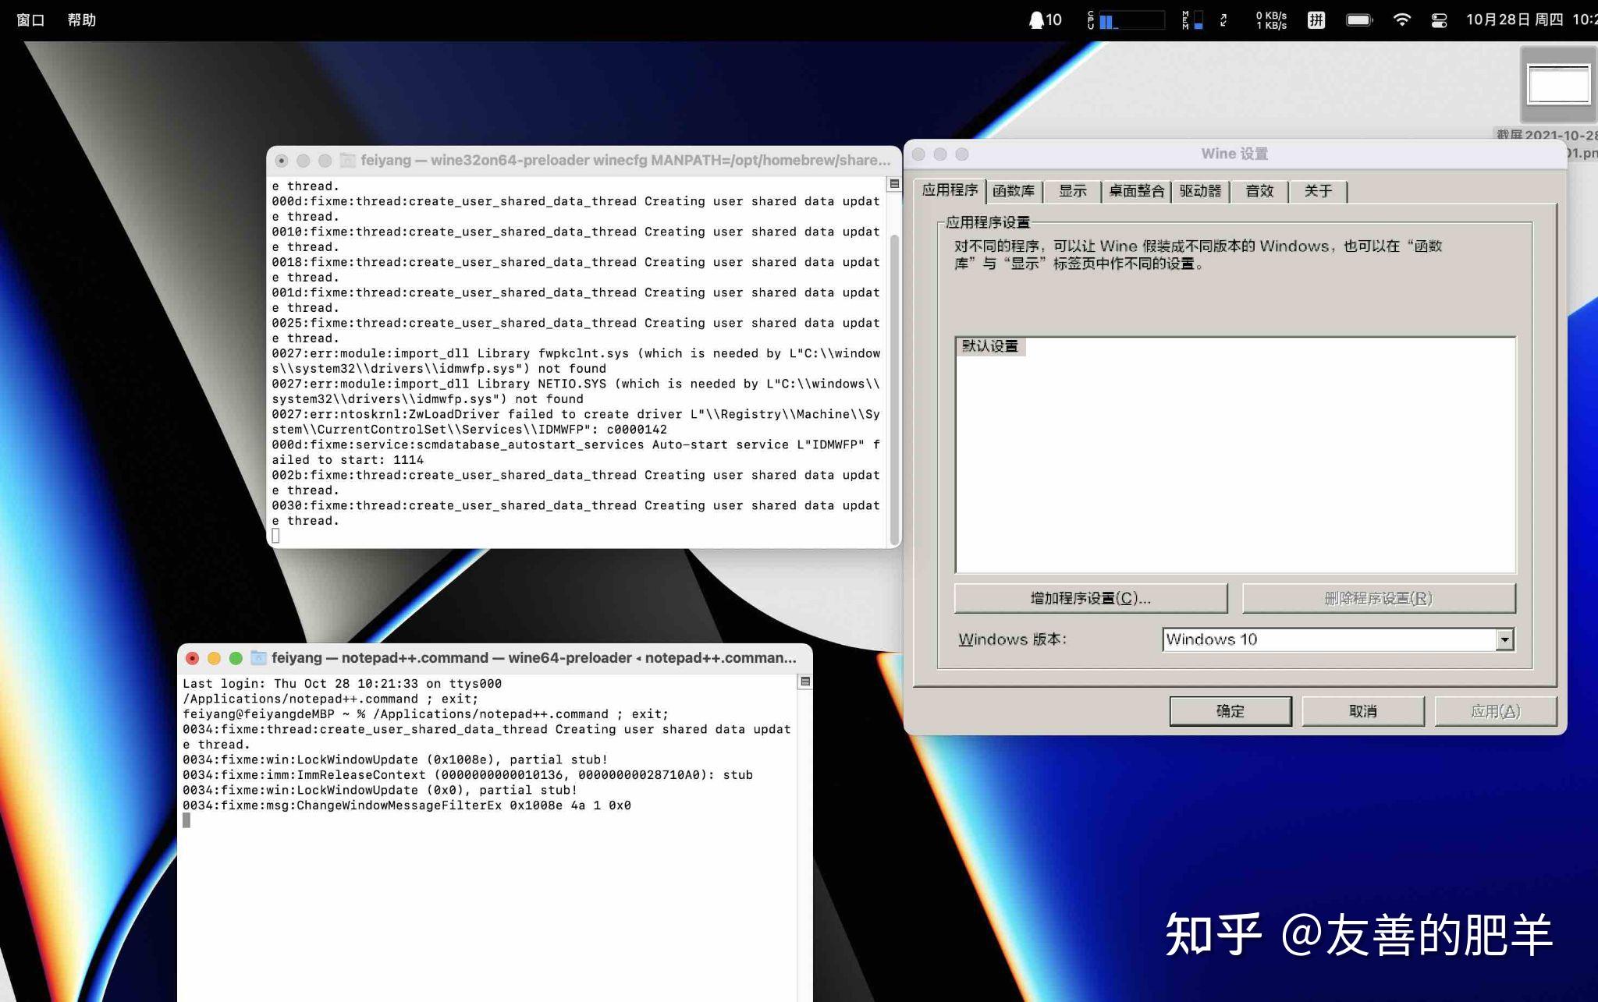Image resolution: width=1598 pixels, height=1002 pixels.
Task: Click the network speed indicator showing KB/s
Action: (x=1270, y=18)
